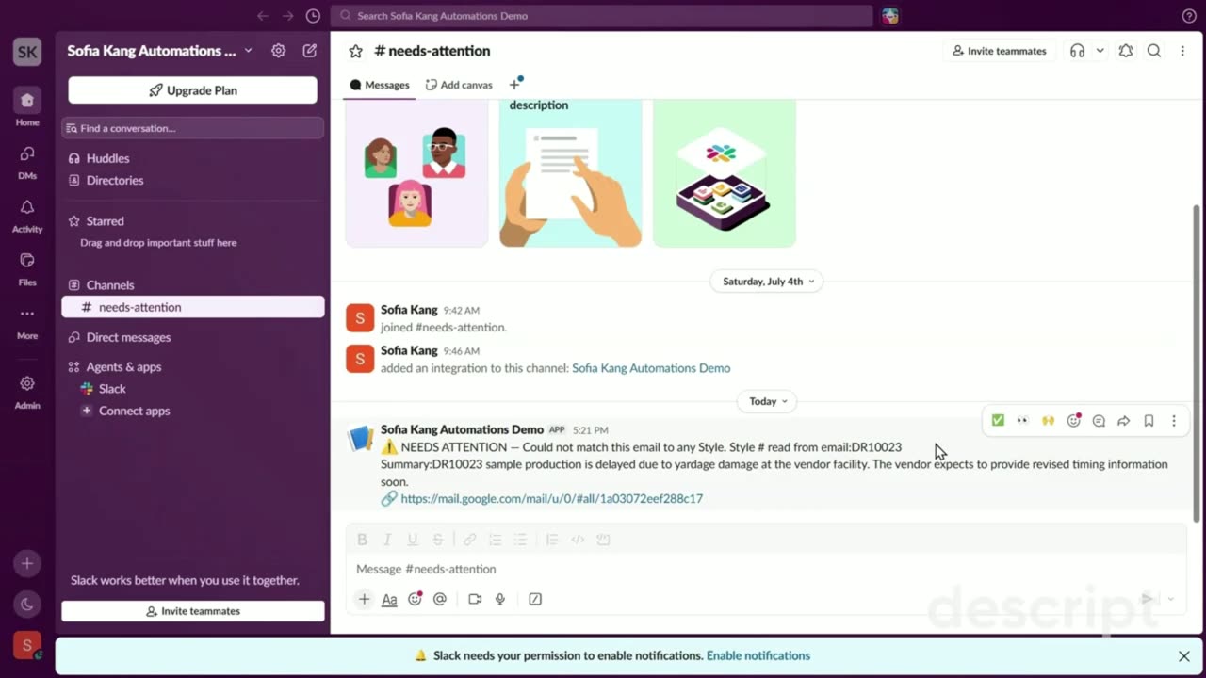Open help question mark icon
Screen dimensions: 1206x678
tap(1189, 16)
